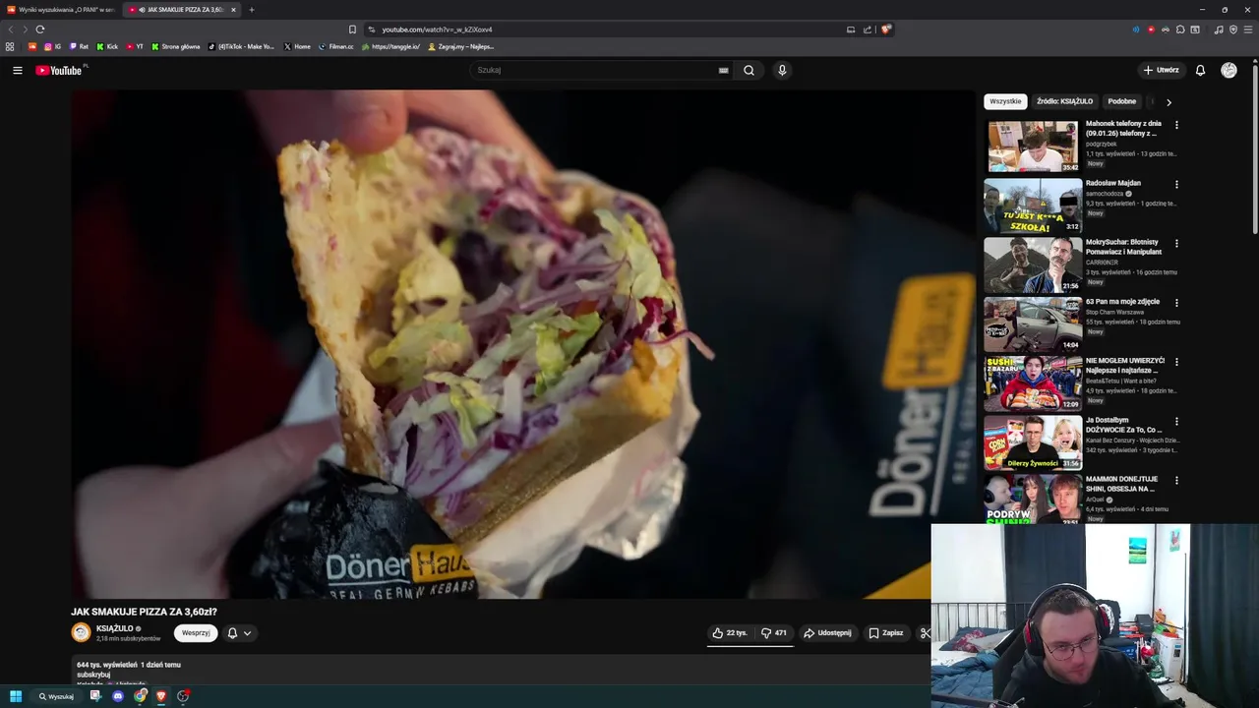The height and width of the screenshot is (708, 1259).
Task: Click Brave browser icon in taskbar
Action: (161, 696)
